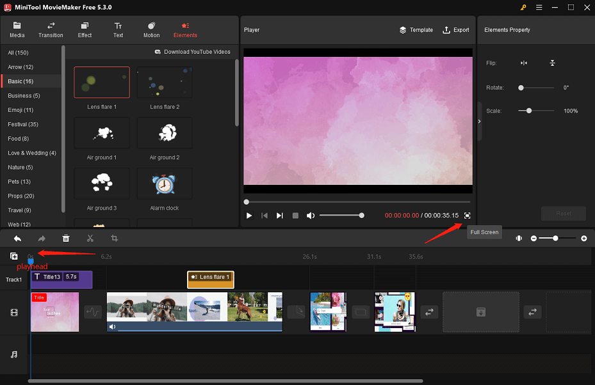This screenshot has width=595, height=385.
Task: Click the timeline zoom slider handle
Action: tap(555, 239)
